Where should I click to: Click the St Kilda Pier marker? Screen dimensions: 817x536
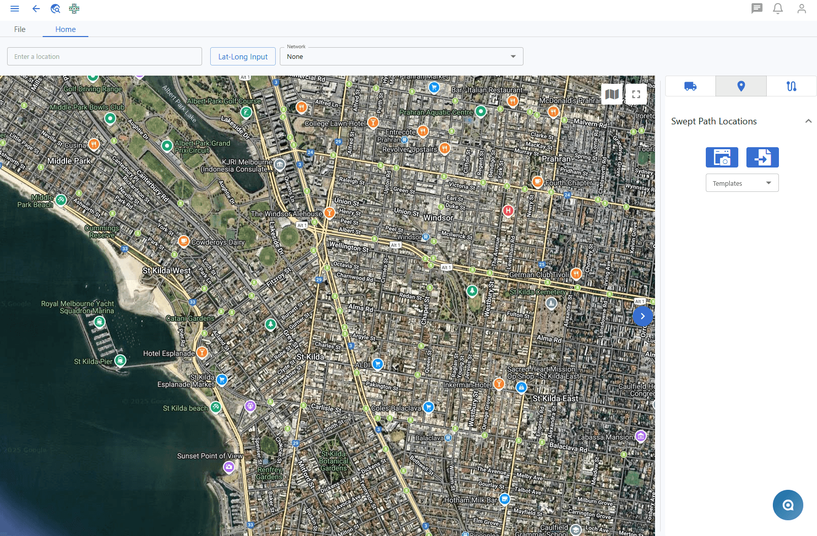tap(120, 360)
